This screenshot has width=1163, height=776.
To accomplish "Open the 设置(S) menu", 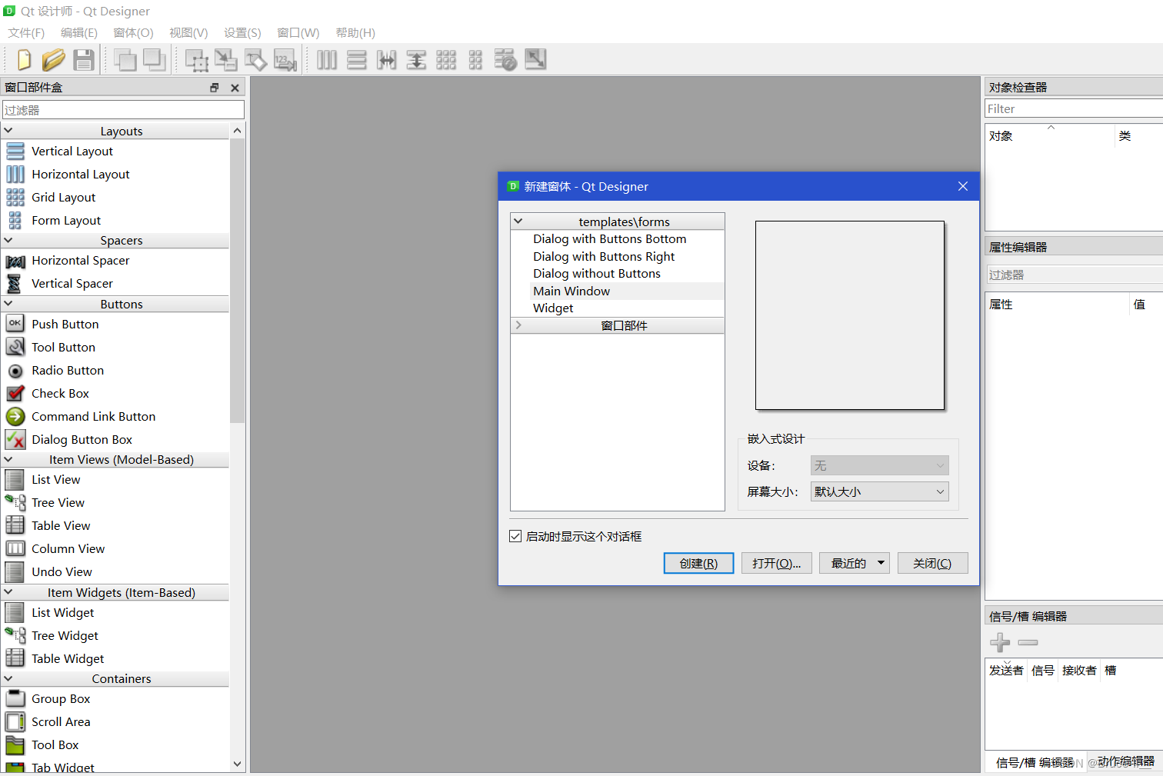I will (242, 32).
